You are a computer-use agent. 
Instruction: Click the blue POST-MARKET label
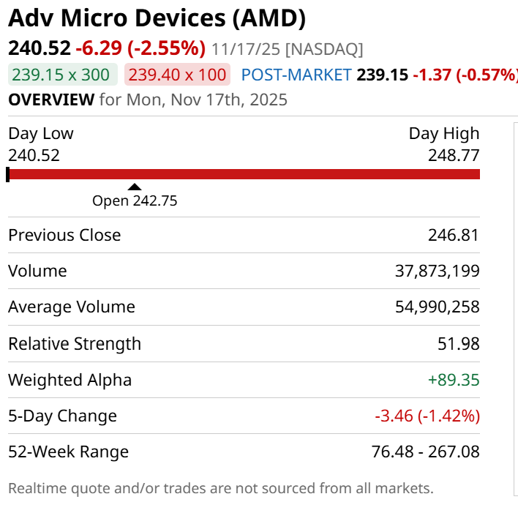click(296, 75)
